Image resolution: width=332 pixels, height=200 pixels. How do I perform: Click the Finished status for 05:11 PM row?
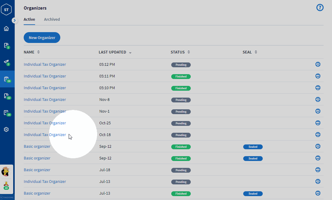(181, 76)
